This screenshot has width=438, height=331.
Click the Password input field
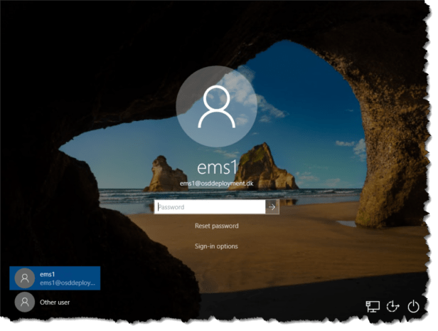(210, 207)
